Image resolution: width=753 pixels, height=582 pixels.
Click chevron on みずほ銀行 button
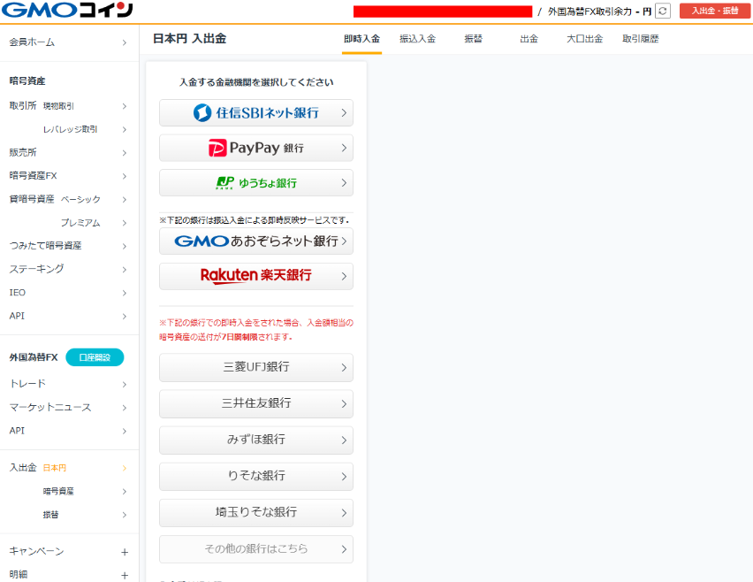tap(344, 440)
